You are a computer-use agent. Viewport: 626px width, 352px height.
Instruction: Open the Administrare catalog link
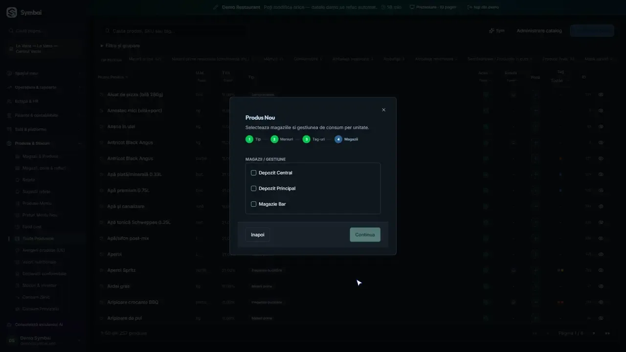click(x=539, y=31)
